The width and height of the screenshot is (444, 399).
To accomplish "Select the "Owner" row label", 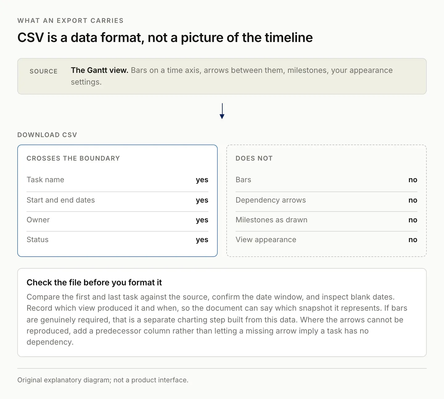I will pos(38,220).
